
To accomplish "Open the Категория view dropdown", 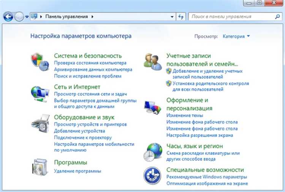I will click(236, 36).
